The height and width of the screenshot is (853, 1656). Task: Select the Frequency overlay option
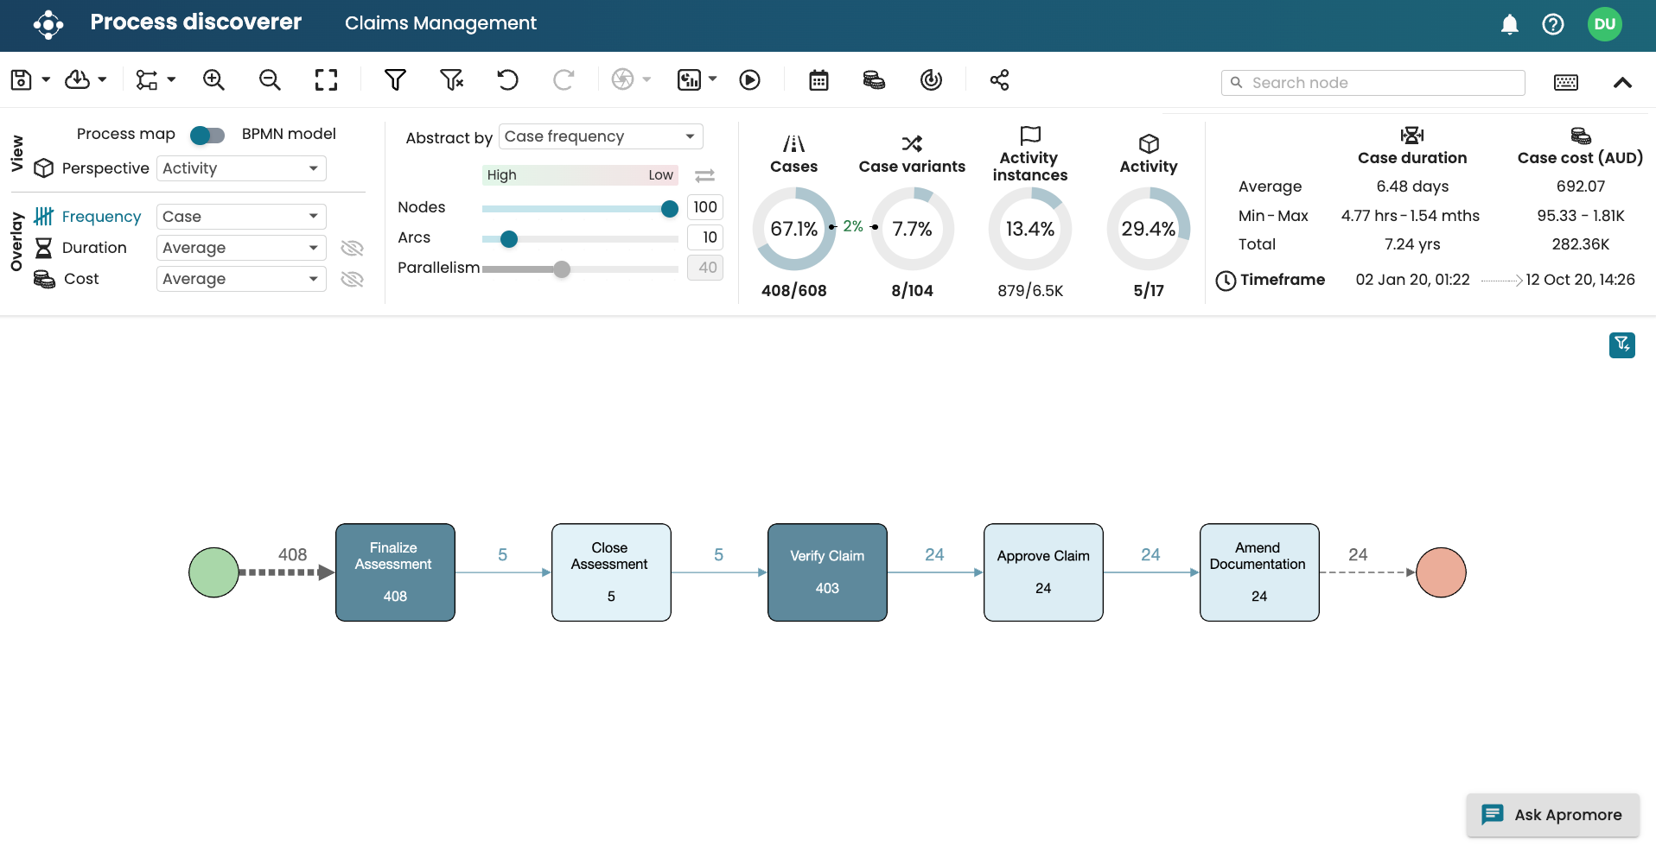click(100, 217)
